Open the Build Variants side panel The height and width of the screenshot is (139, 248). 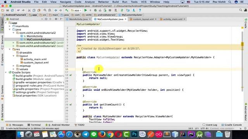pos(2,112)
